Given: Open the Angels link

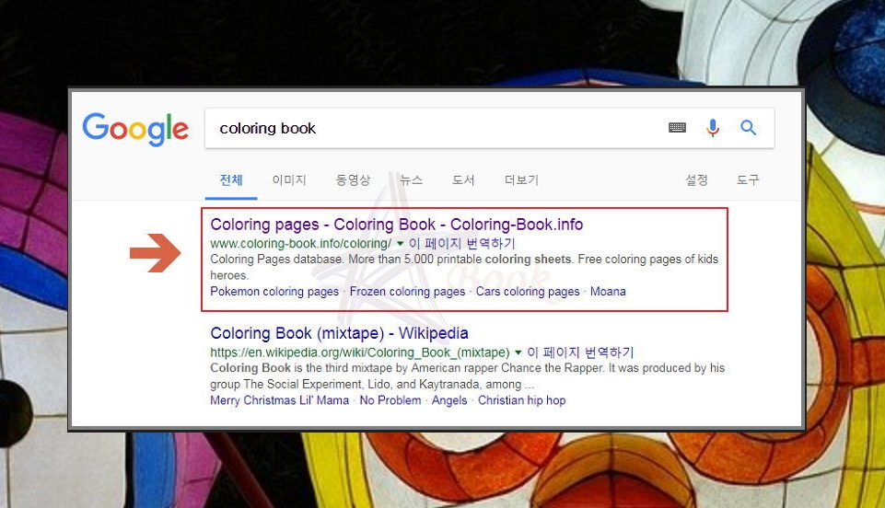Looking at the screenshot, I should (449, 400).
